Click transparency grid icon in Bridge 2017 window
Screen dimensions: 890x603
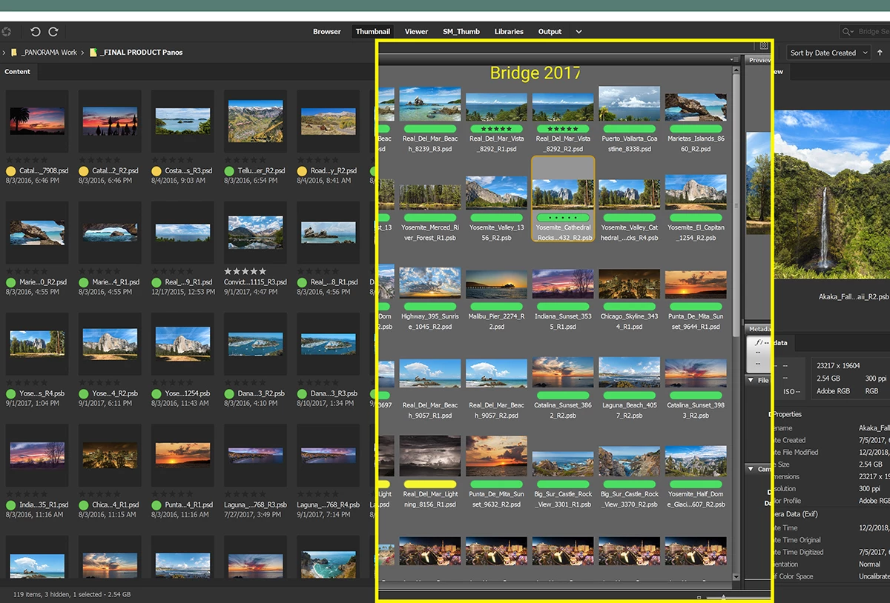click(764, 46)
